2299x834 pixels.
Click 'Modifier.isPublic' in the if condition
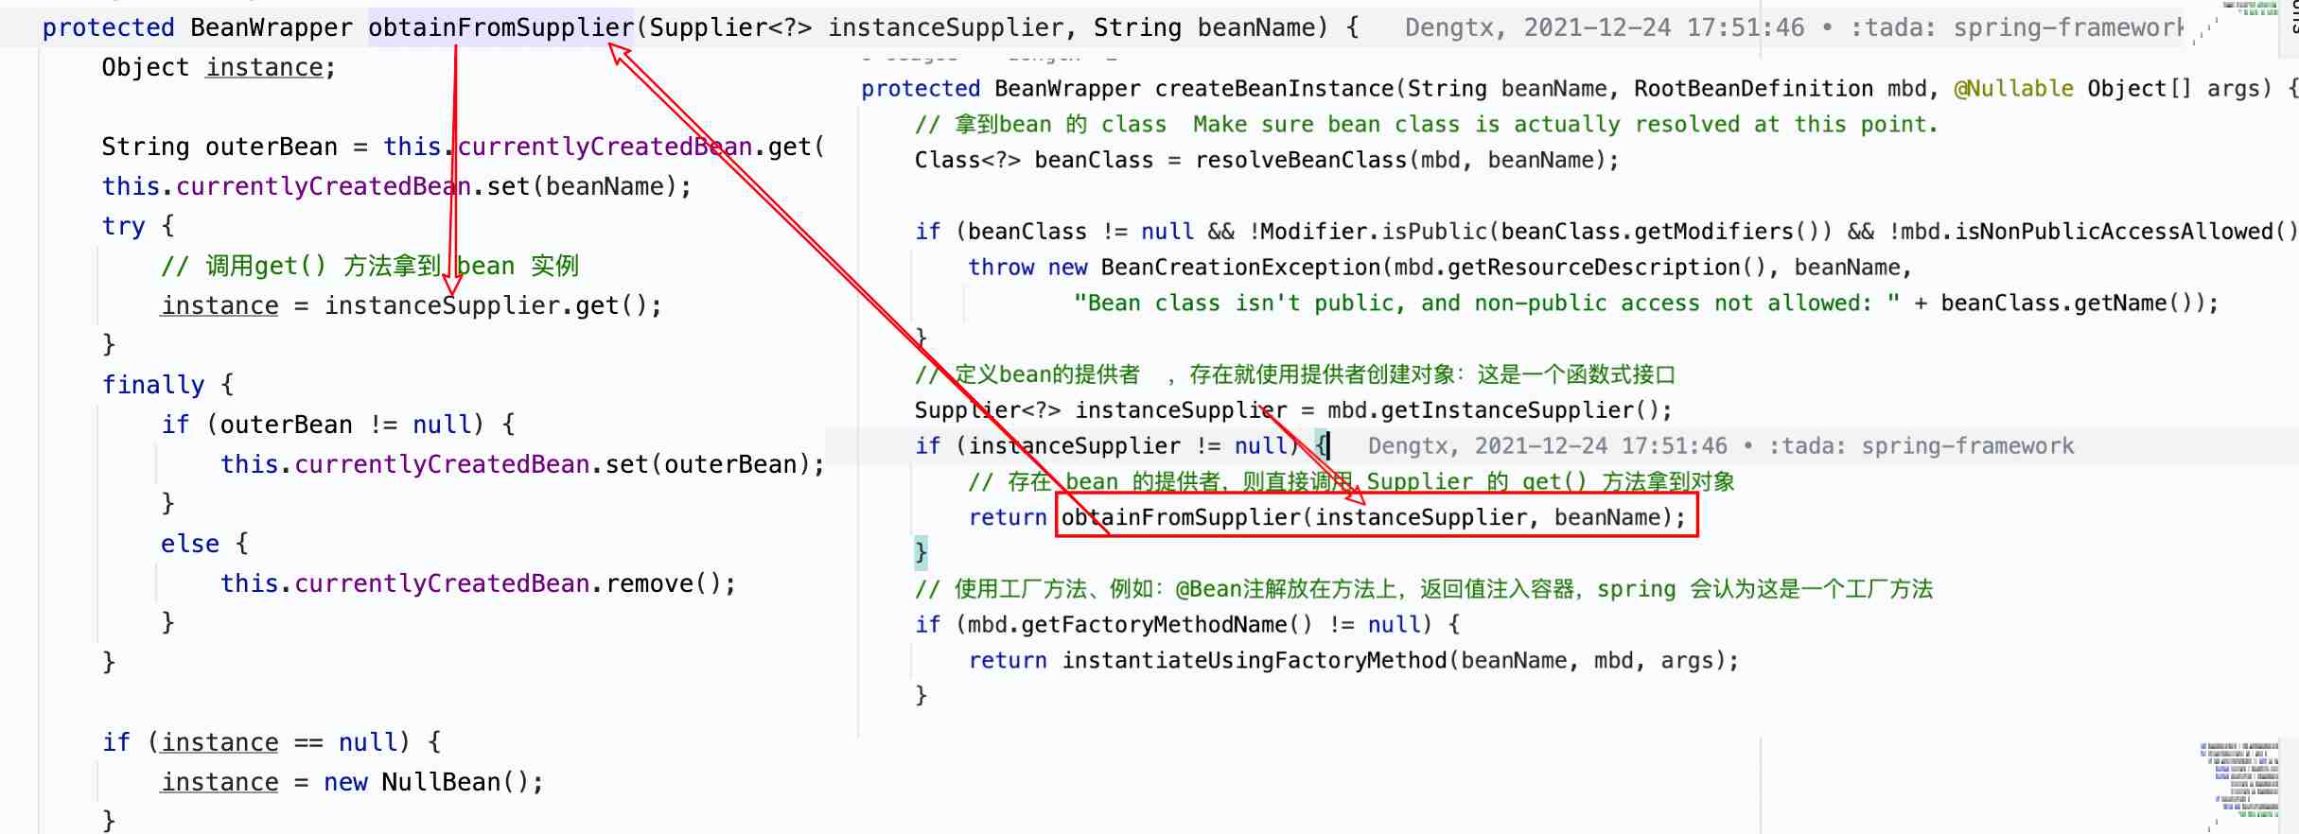[1375, 232]
